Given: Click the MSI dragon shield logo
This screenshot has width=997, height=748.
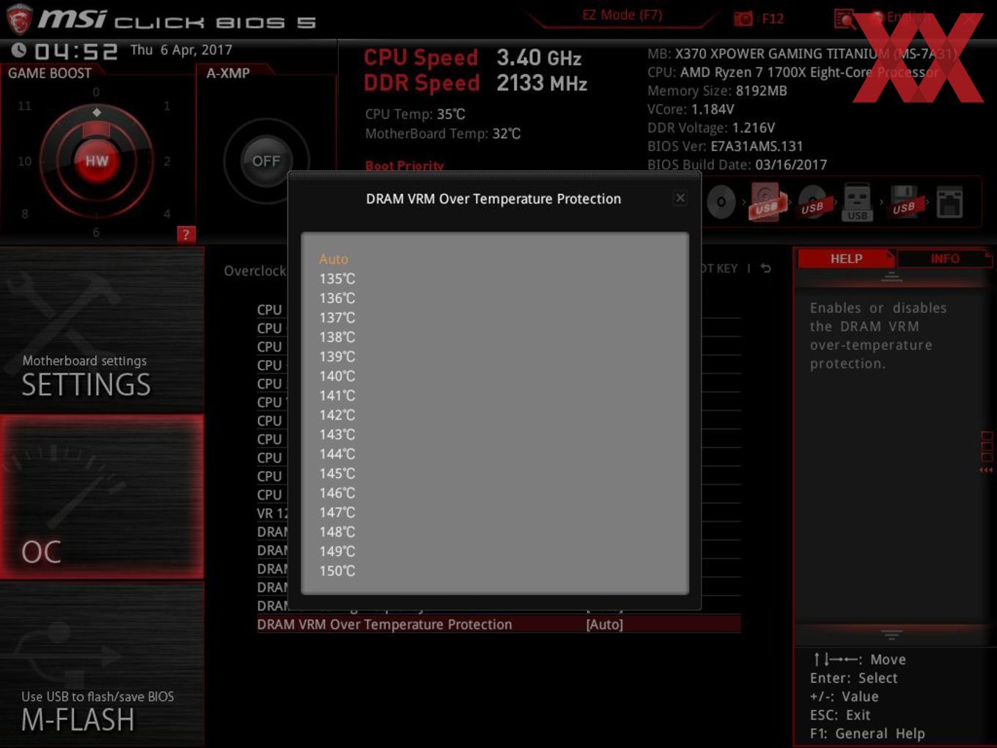Looking at the screenshot, I should coord(19,20).
